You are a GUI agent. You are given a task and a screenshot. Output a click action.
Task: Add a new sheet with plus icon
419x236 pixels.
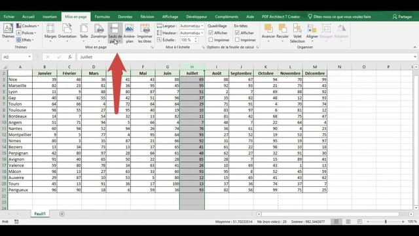(62, 214)
